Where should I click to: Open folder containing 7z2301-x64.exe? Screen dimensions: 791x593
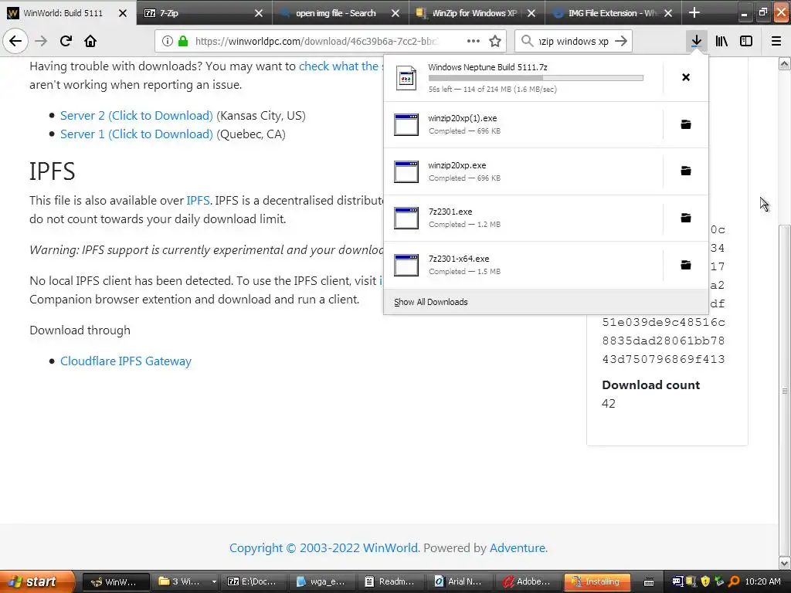[686, 265]
